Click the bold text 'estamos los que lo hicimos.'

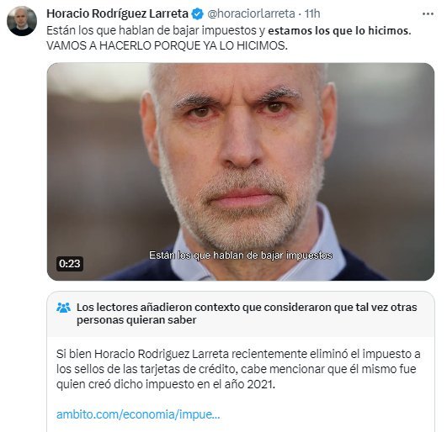point(339,30)
